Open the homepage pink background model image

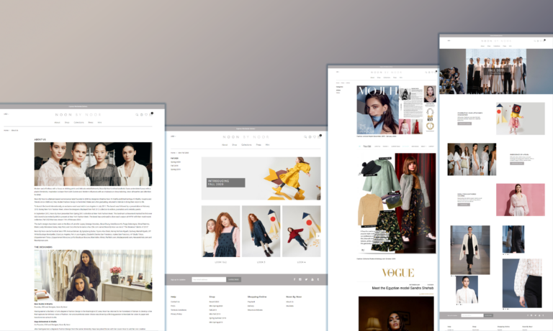point(521,200)
